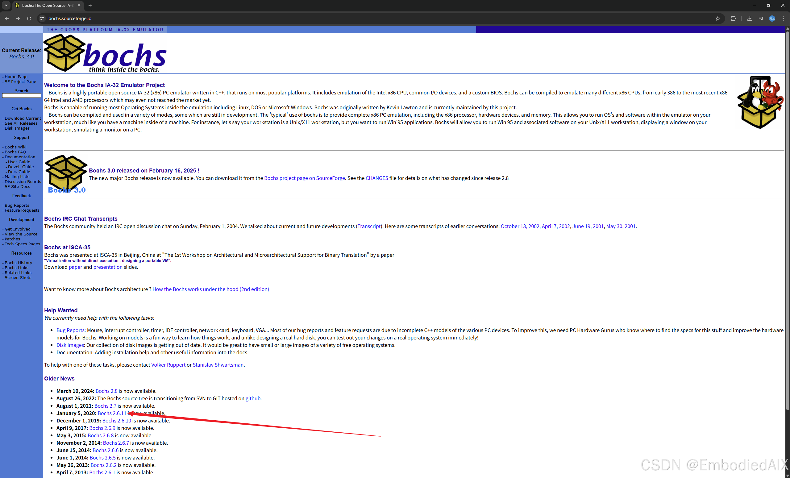This screenshot has width=790, height=478.
Task: Contact Stanislav Shwartsman link
Action: coord(218,365)
